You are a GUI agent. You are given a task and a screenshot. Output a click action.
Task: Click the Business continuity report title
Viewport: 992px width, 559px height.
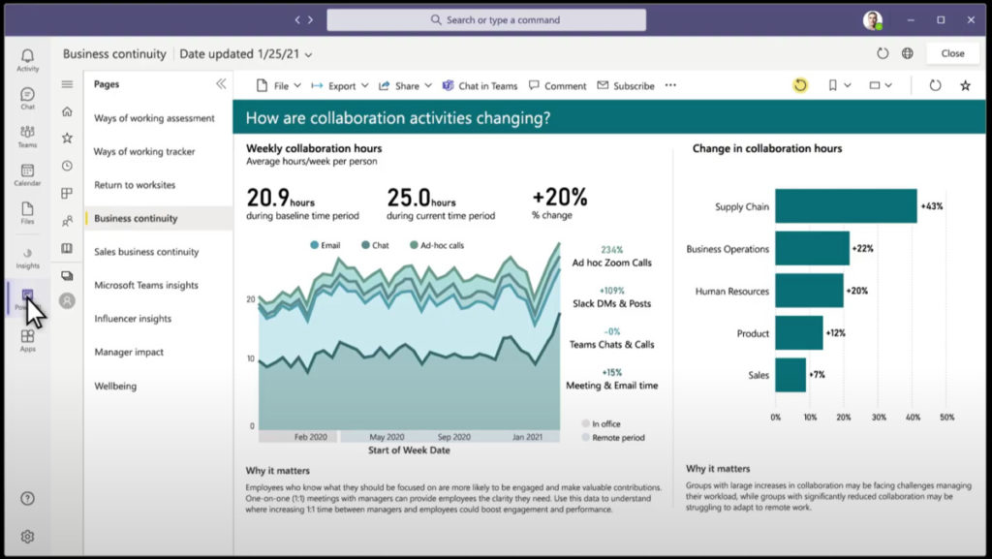114,54
